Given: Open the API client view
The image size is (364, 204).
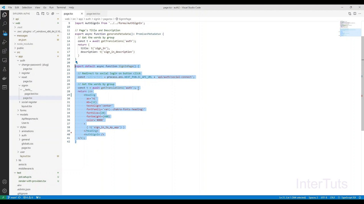Looking at the screenshot, I should coord(5,87).
